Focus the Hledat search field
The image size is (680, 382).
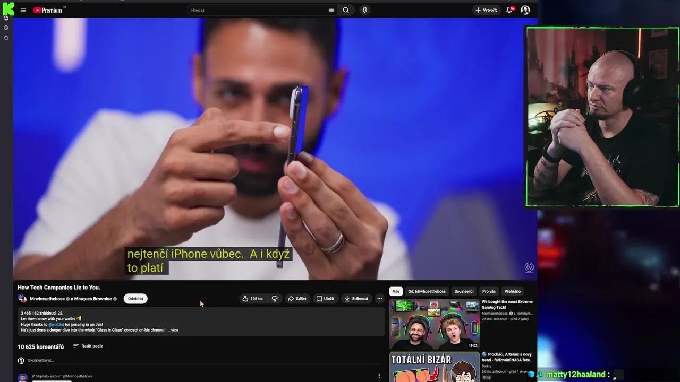click(x=261, y=10)
